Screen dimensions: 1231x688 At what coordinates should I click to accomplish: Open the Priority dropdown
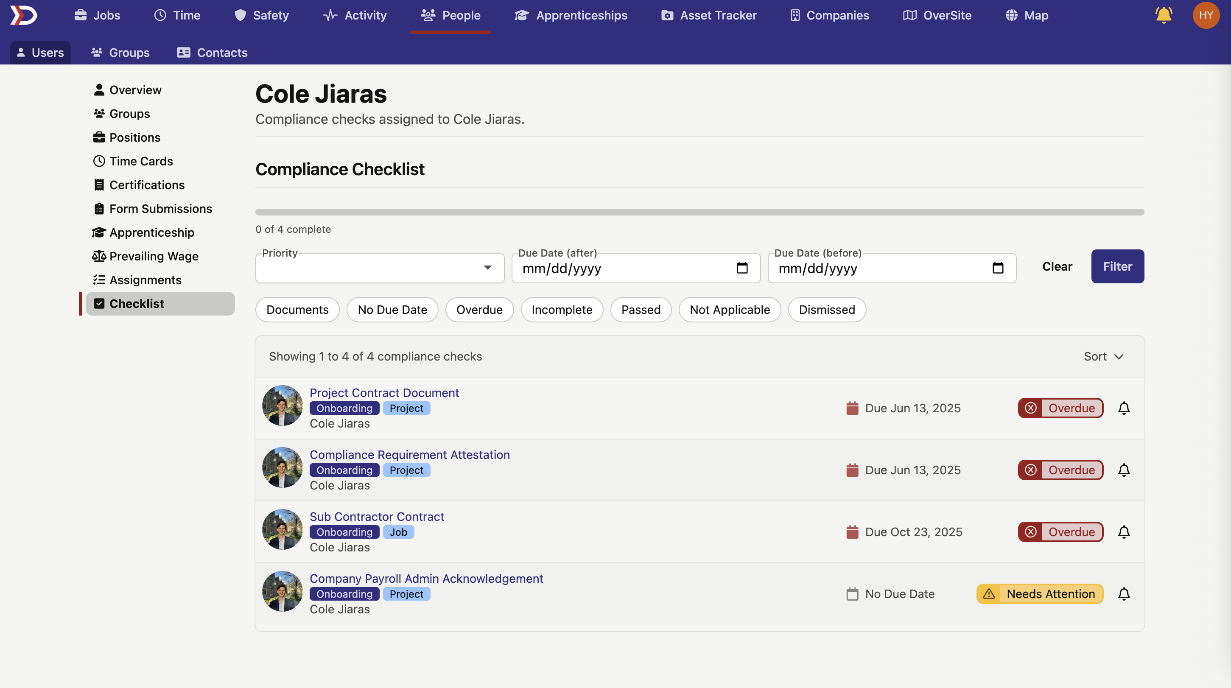379,268
